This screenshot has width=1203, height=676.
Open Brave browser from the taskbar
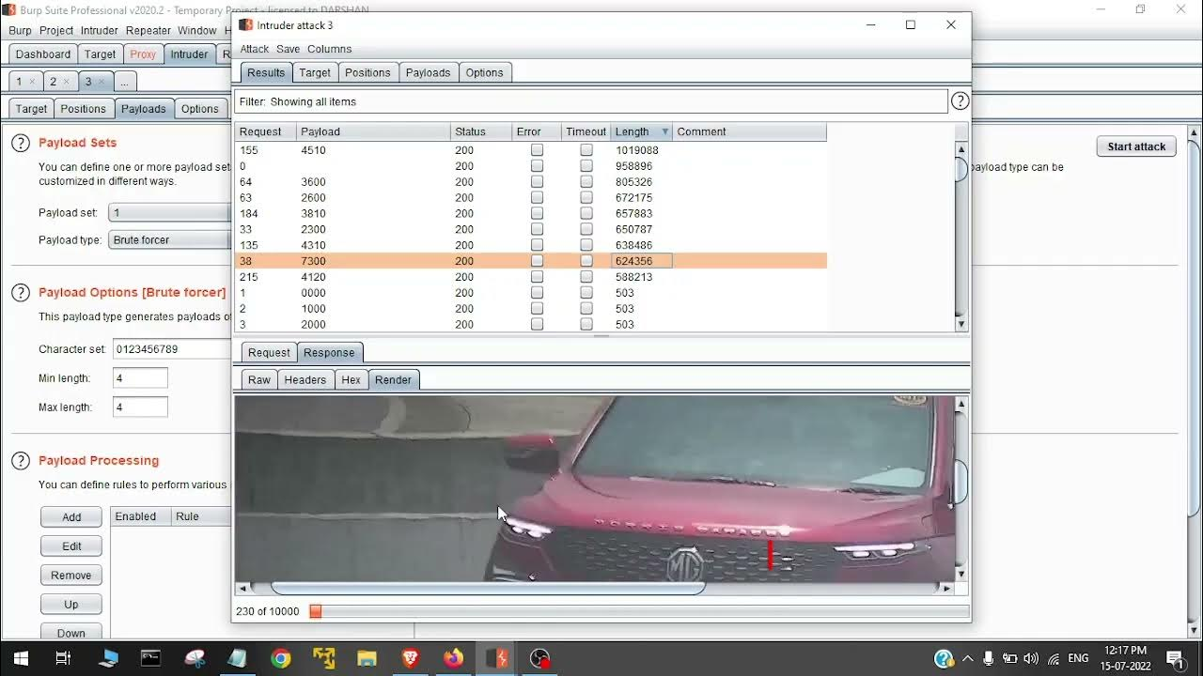pos(411,658)
